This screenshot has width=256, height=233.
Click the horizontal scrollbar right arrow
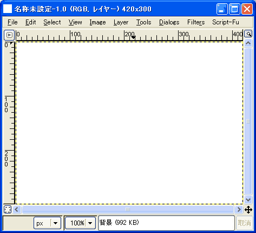[239, 210]
